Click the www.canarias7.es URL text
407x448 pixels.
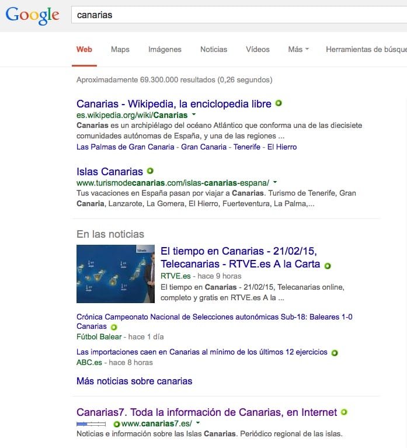(x=156, y=423)
